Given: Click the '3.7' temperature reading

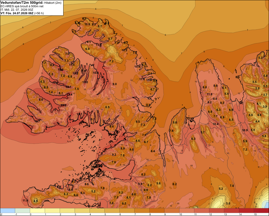Looking at the screenshot, I should 265,95.
